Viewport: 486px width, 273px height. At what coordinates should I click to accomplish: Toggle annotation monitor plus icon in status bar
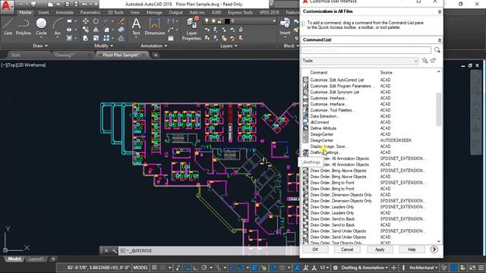pos(393,268)
